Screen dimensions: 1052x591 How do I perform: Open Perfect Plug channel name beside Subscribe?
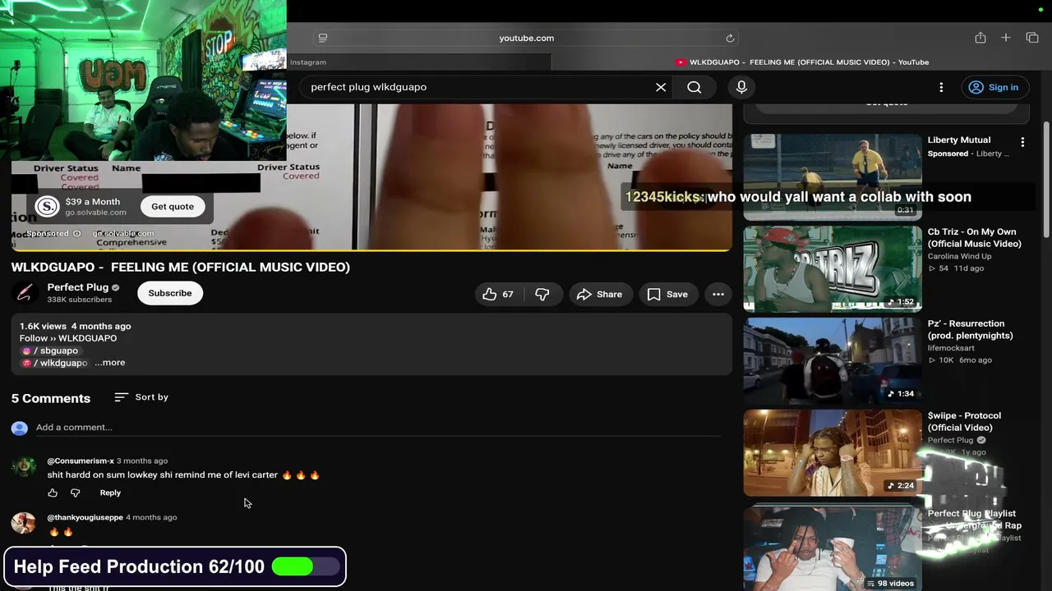pyautogui.click(x=78, y=287)
